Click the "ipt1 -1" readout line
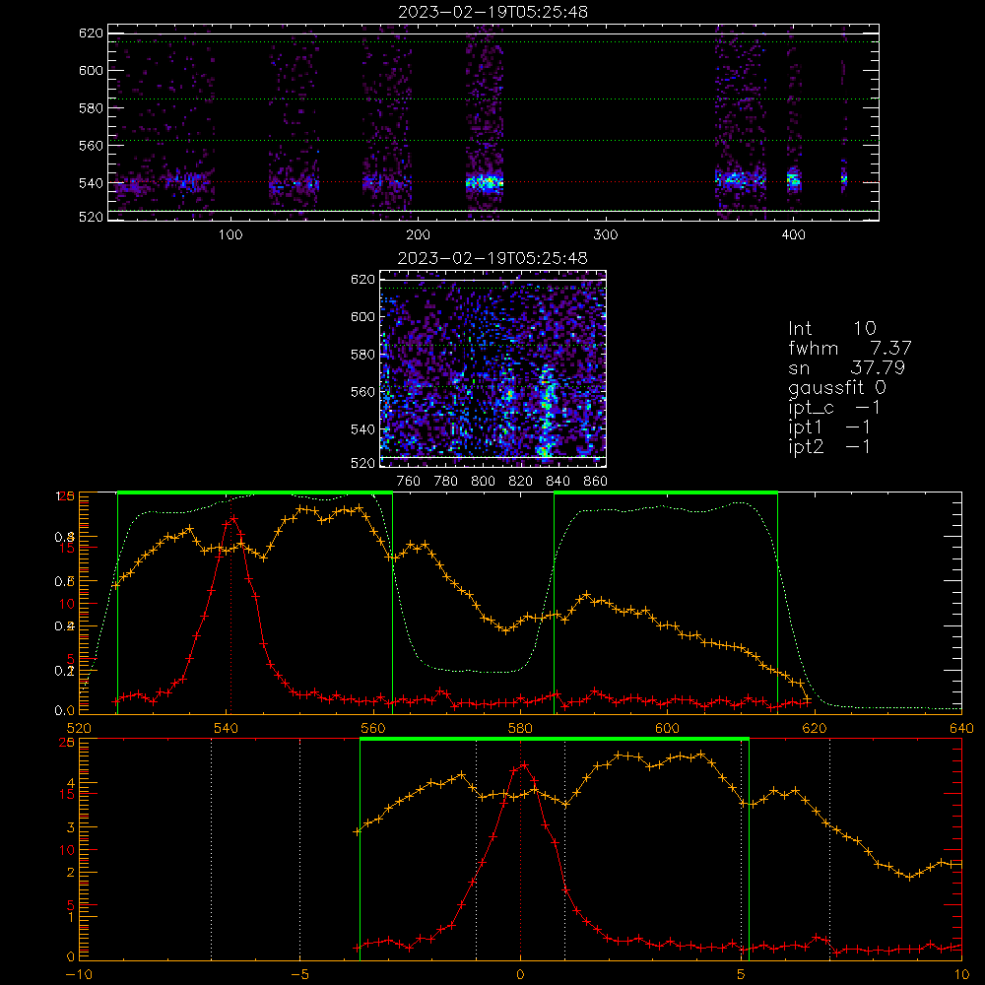Viewport: 985px width, 985px height. 829,427
